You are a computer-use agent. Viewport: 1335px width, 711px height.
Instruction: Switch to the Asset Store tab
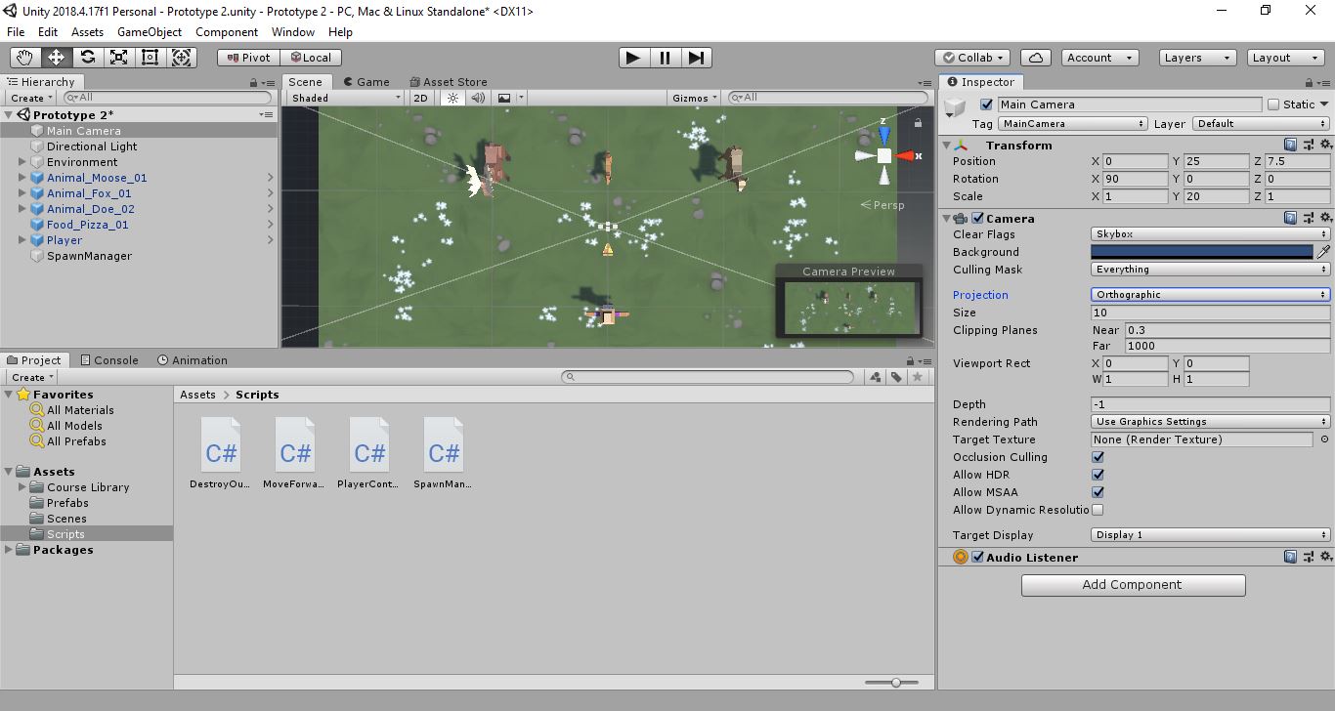point(448,82)
